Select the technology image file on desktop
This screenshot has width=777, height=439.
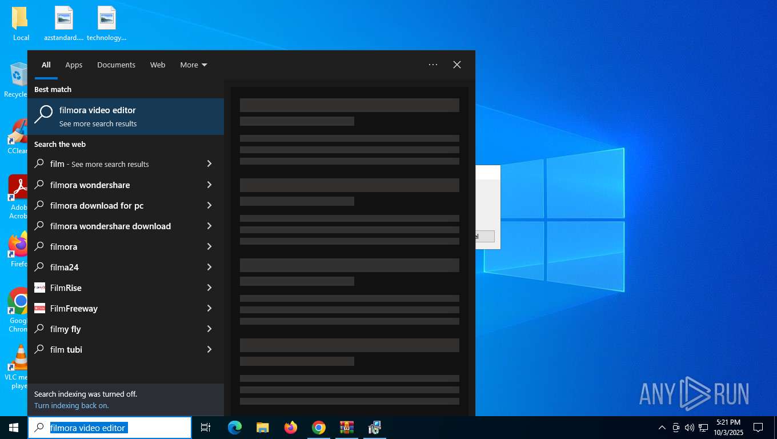pyautogui.click(x=107, y=24)
